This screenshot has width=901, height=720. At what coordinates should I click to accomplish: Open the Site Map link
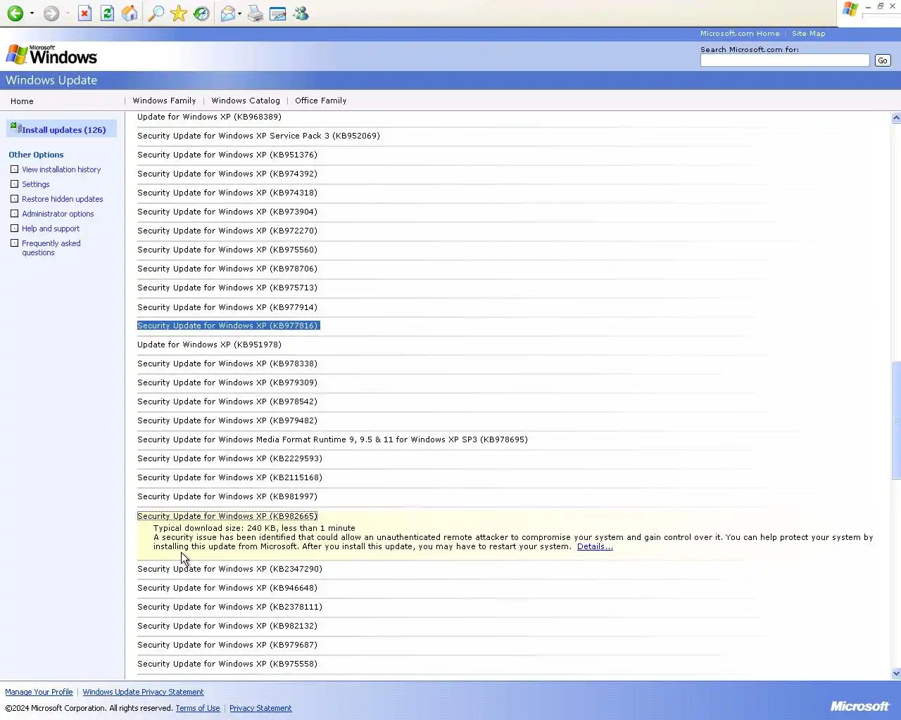808,33
